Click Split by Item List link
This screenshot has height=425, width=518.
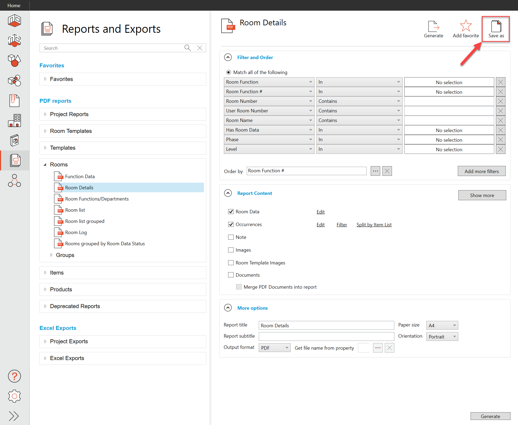pos(374,225)
